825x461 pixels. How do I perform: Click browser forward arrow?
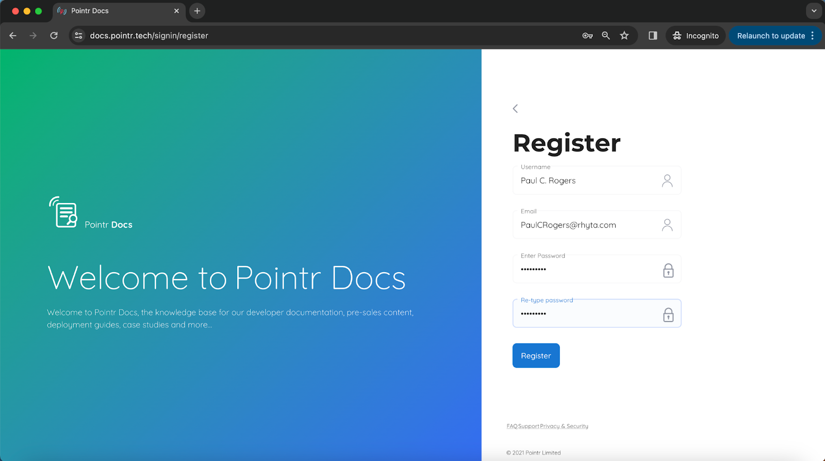[33, 36]
